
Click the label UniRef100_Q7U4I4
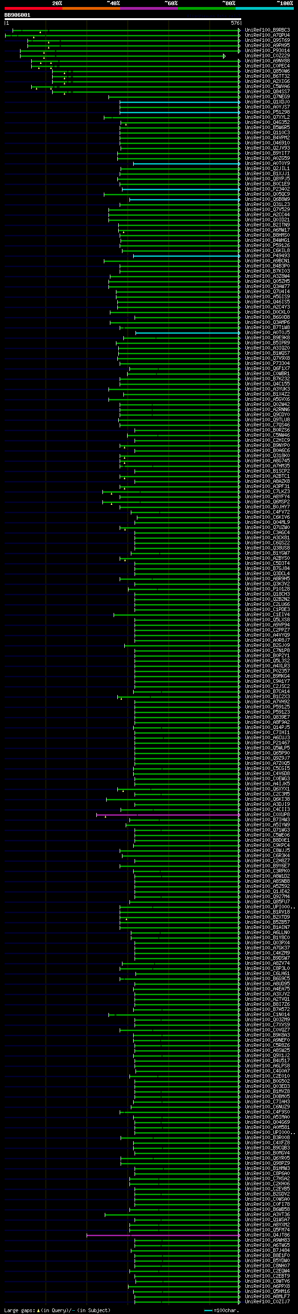pyautogui.click(x=267, y=292)
